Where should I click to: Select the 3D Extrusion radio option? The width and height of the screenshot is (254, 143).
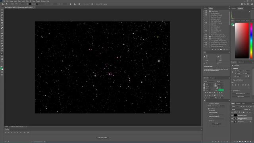coord(208,111)
